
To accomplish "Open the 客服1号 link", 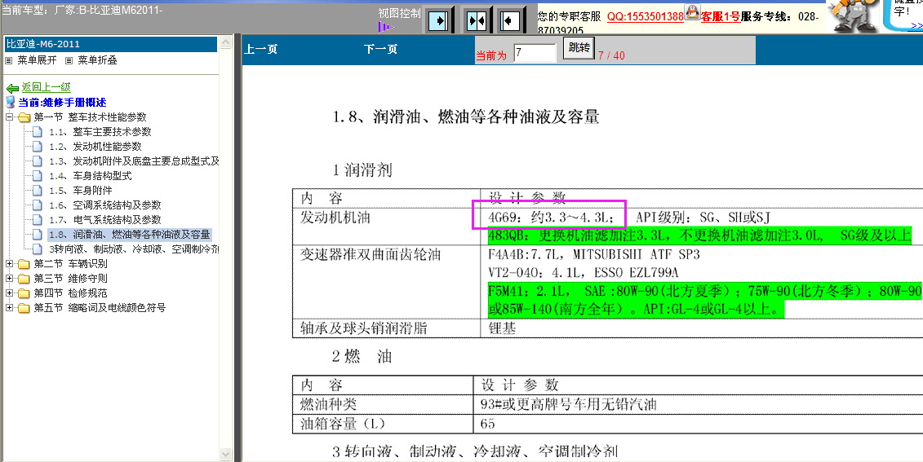I will click(x=720, y=16).
